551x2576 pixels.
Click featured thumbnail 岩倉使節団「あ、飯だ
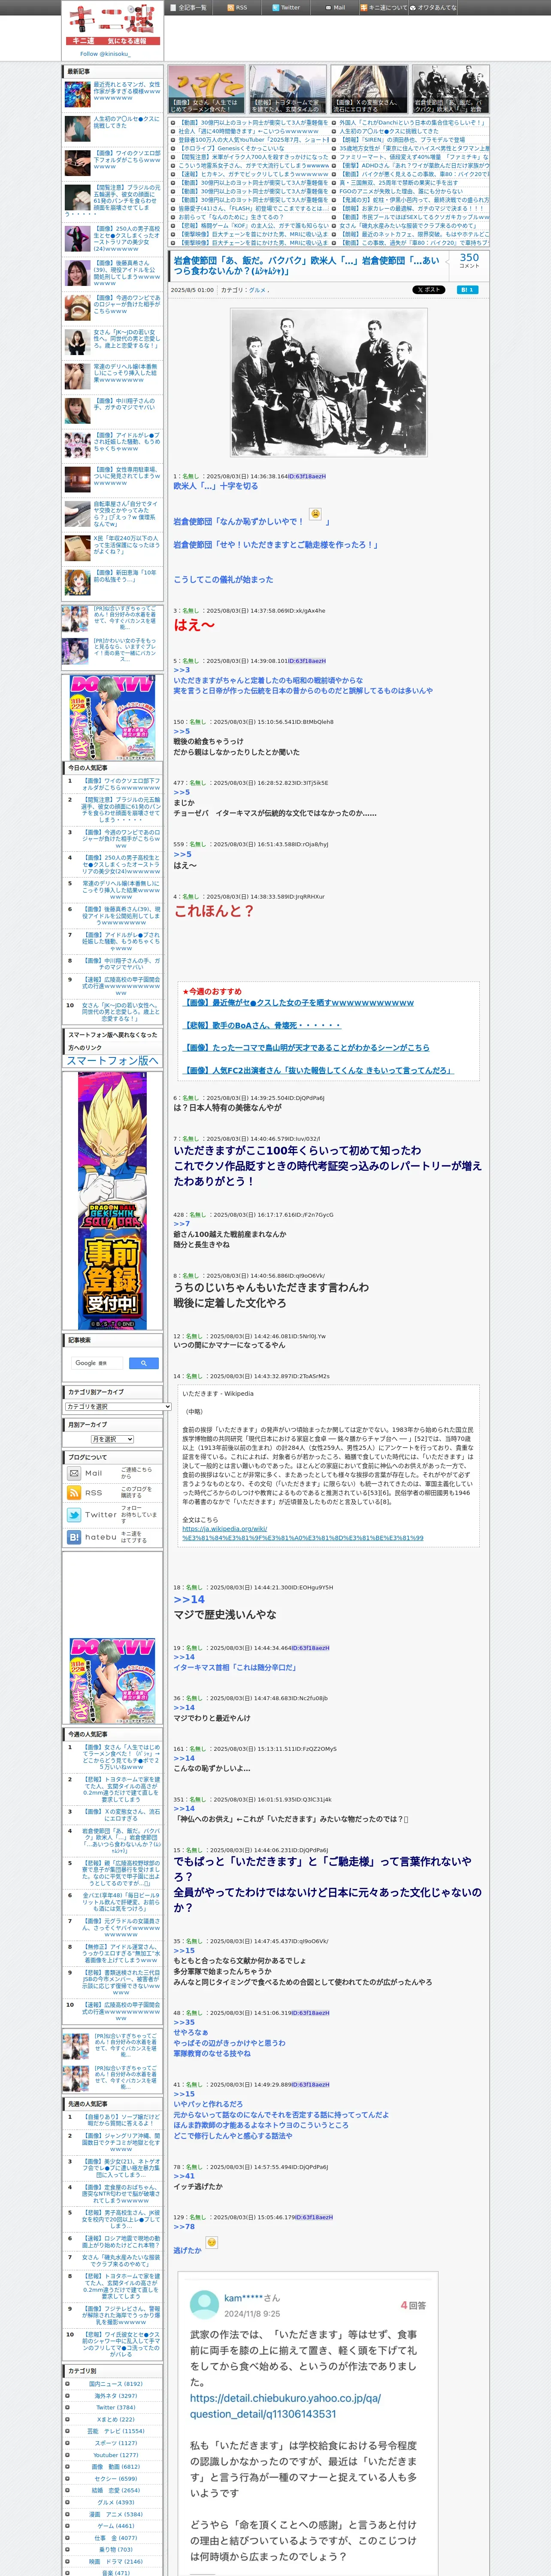tap(450, 89)
